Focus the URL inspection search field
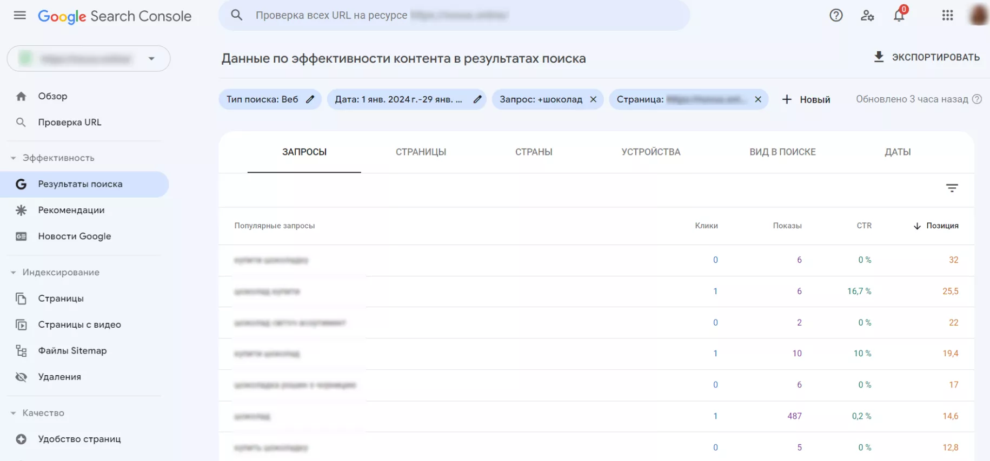Viewport: 990px width, 461px height. pyautogui.click(x=454, y=15)
